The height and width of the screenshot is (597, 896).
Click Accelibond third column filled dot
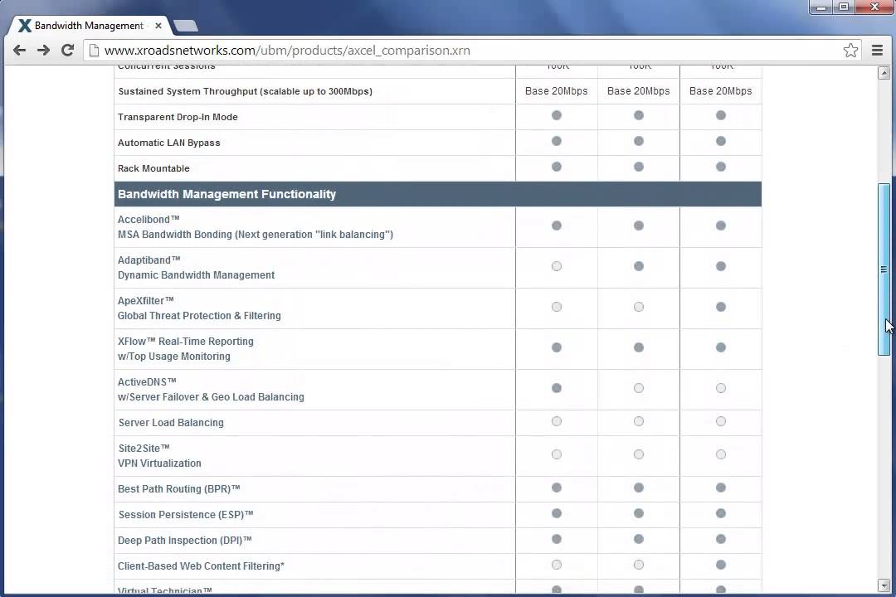pyautogui.click(x=721, y=226)
